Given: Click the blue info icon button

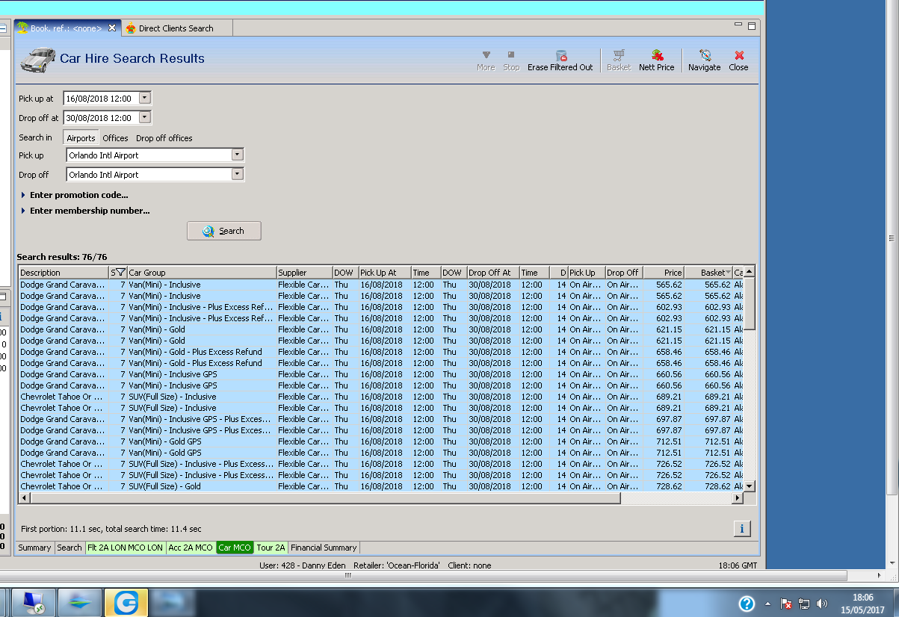Looking at the screenshot, I should pos(741,529).
